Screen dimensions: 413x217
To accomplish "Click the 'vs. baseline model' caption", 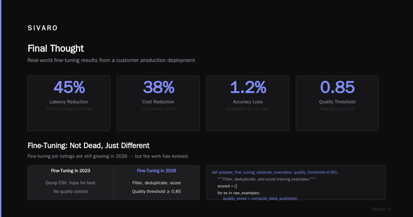I will point(158,109).
